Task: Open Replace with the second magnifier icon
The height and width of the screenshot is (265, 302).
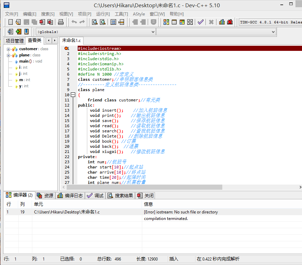Action: [x=103, y=22]
